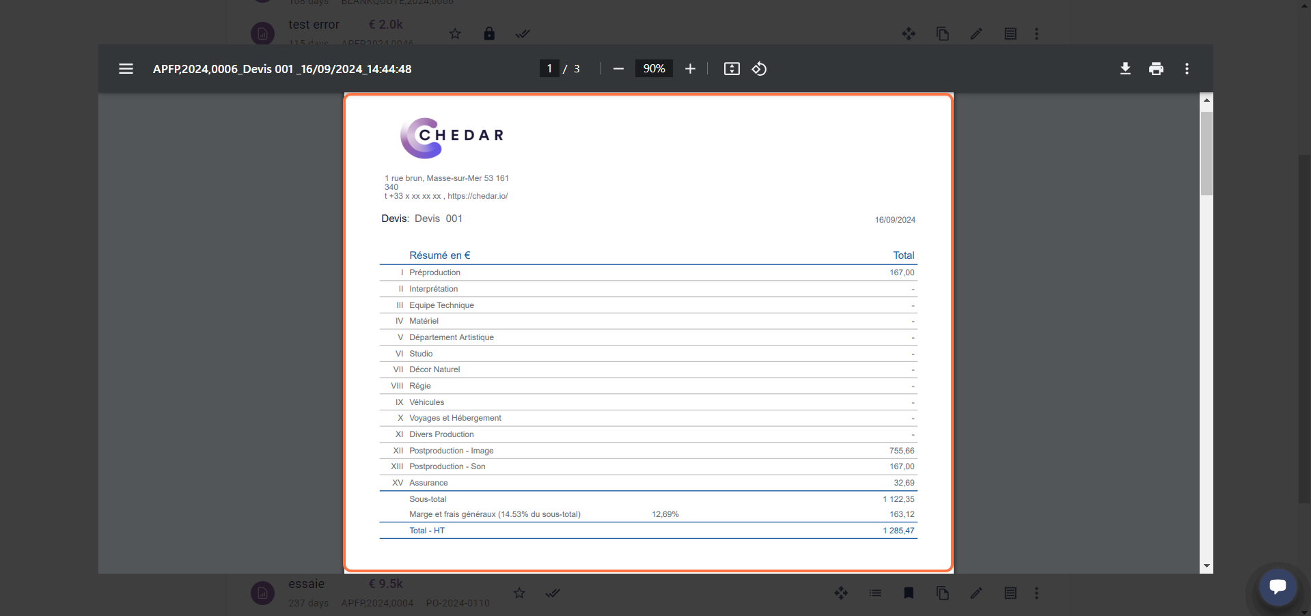Click the PDF vertical scrollbar thumb

point(1206,154)
